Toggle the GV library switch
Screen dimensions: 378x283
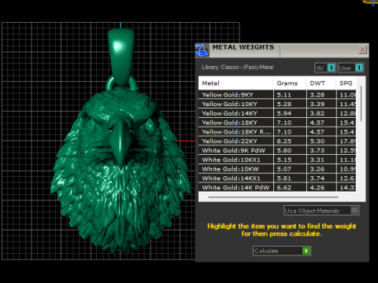coord(325,68)
